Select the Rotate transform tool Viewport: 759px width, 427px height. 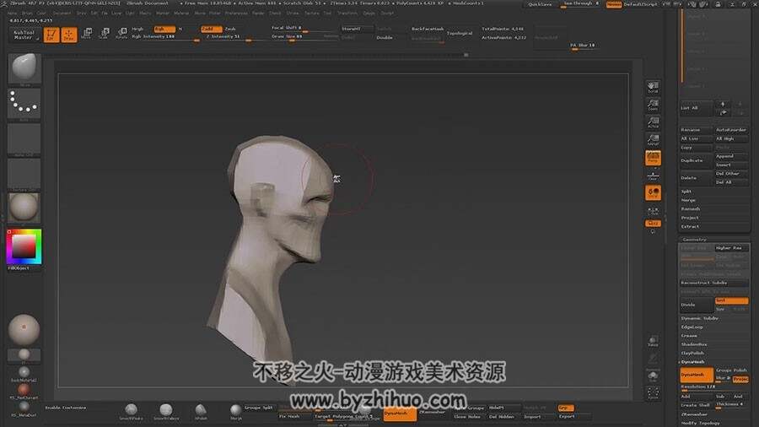[121, 34]
